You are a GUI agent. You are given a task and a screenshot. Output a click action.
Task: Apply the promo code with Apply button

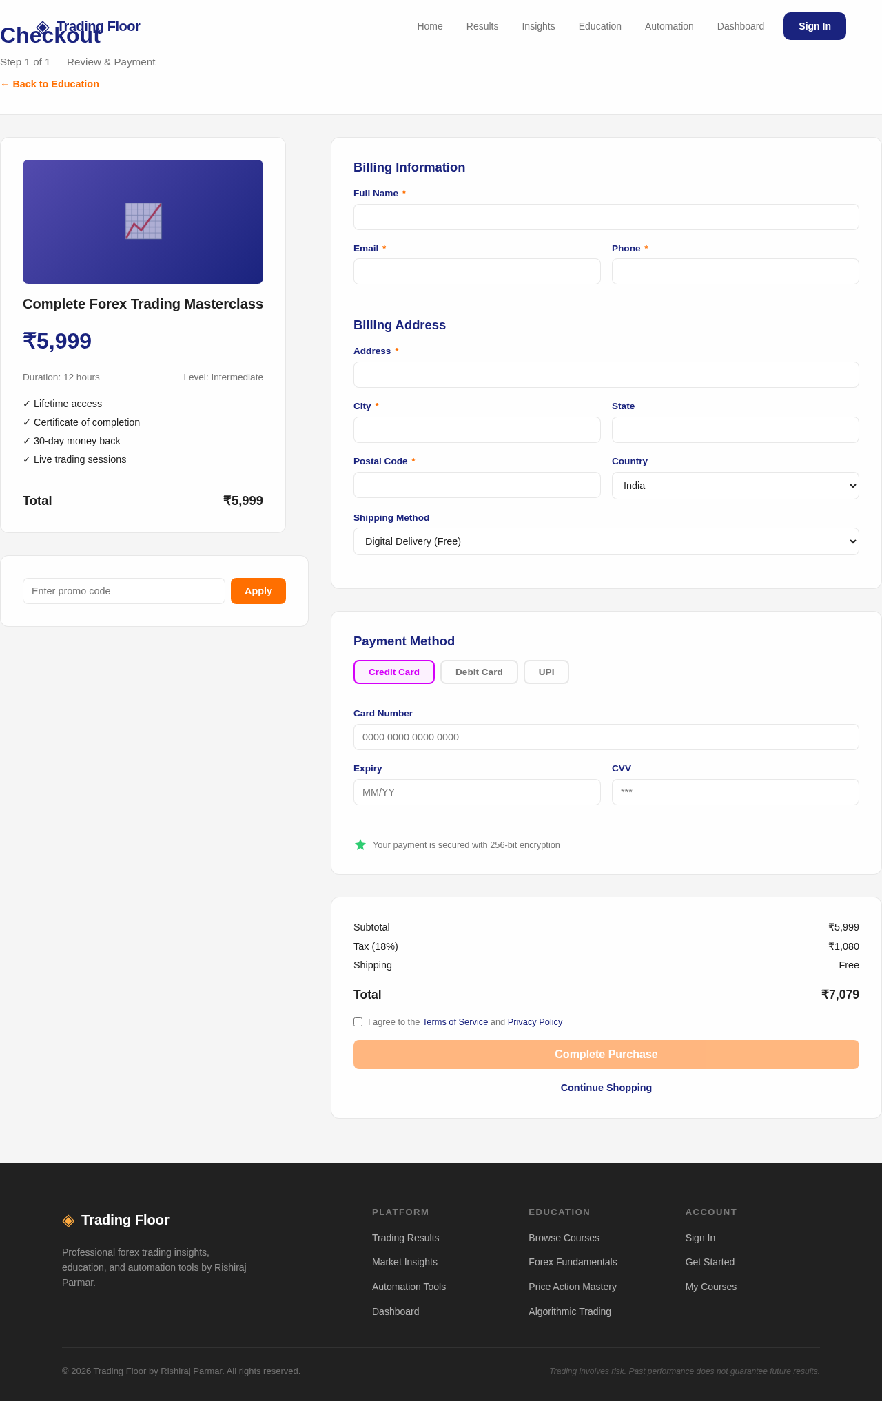258,591
